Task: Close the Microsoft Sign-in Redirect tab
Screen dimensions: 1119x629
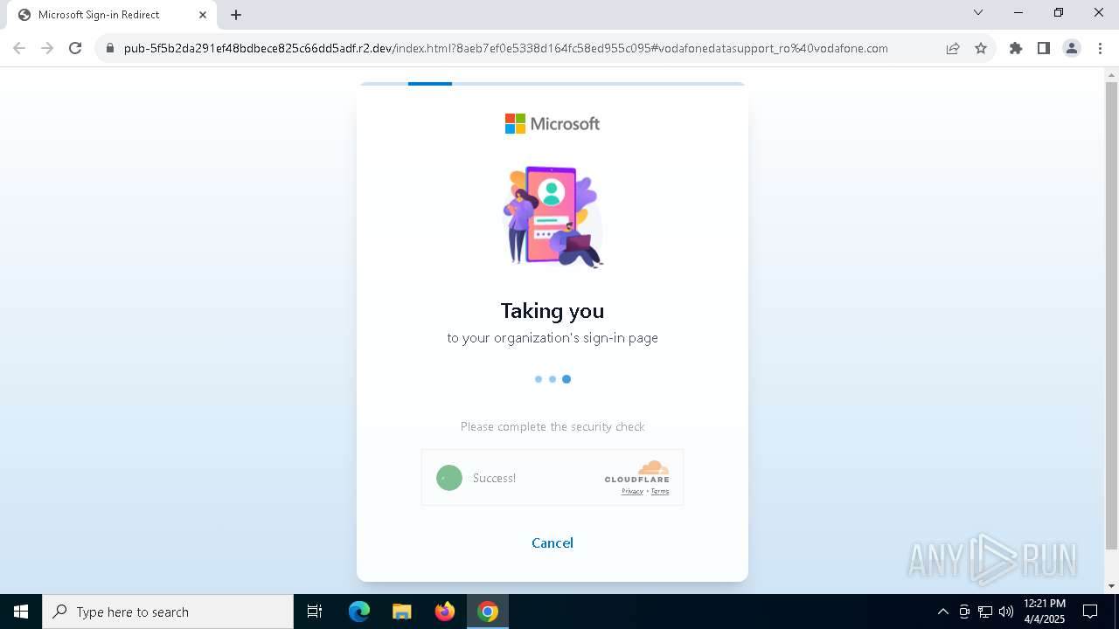Action: 203,15
